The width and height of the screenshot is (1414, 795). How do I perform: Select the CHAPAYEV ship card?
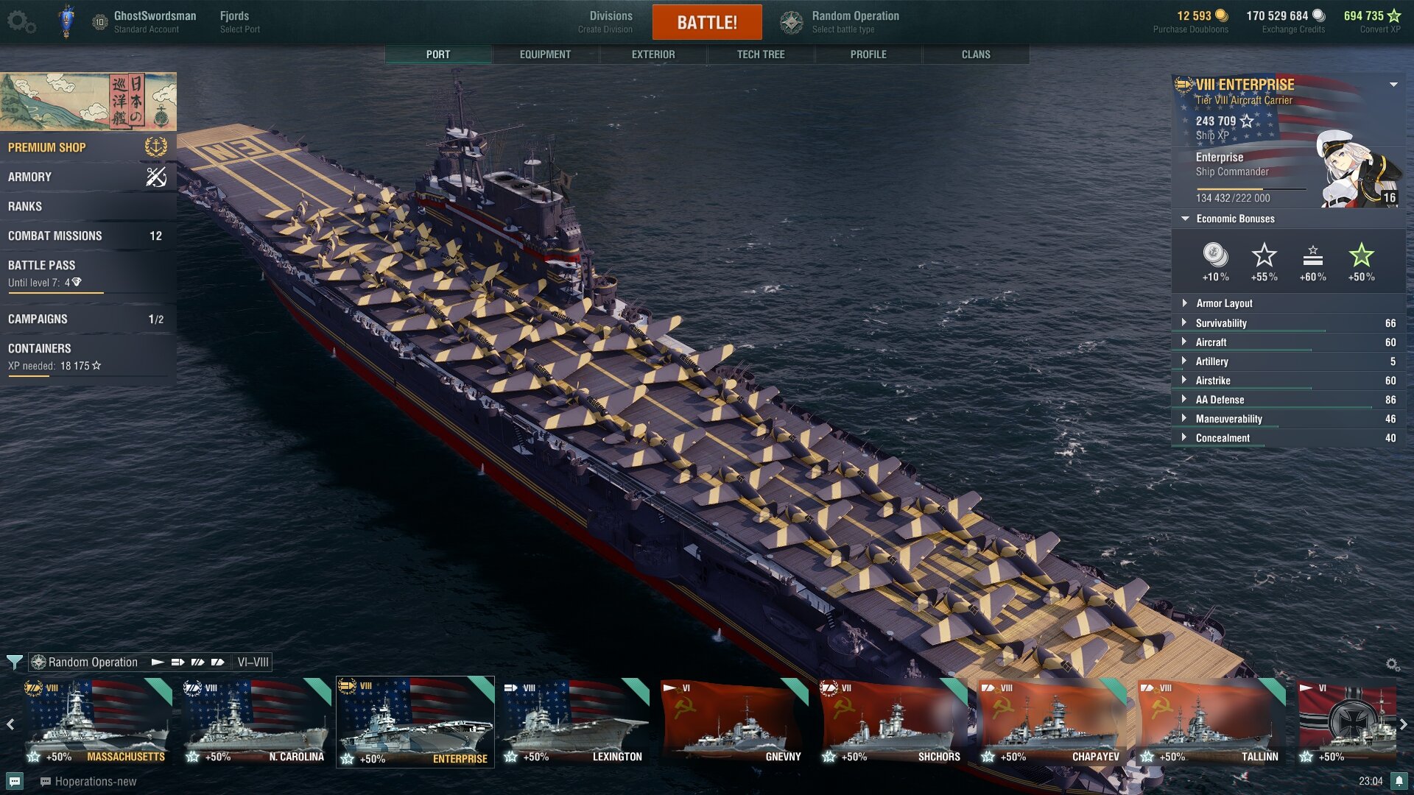(x=1052, y=722)
